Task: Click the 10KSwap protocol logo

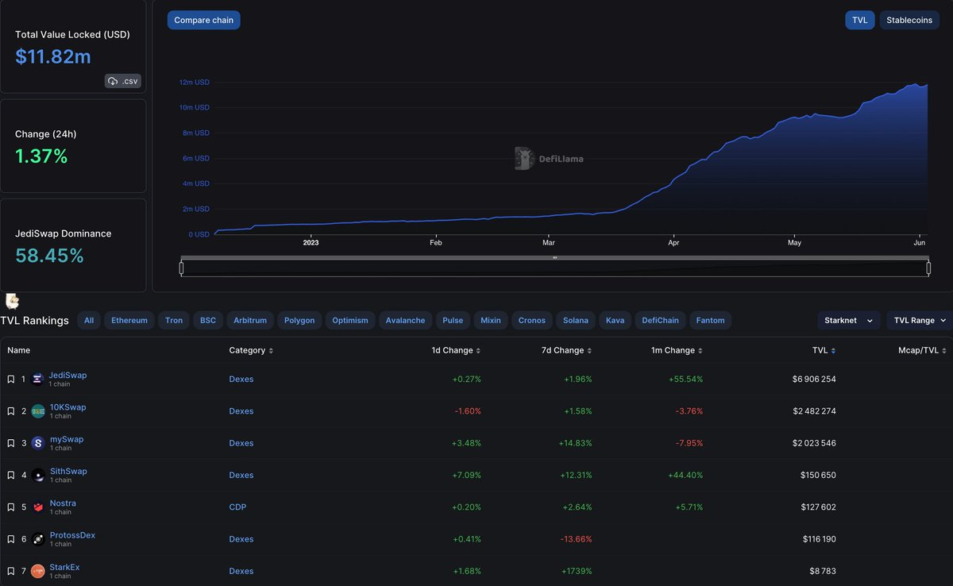Action: coord(37,411)
